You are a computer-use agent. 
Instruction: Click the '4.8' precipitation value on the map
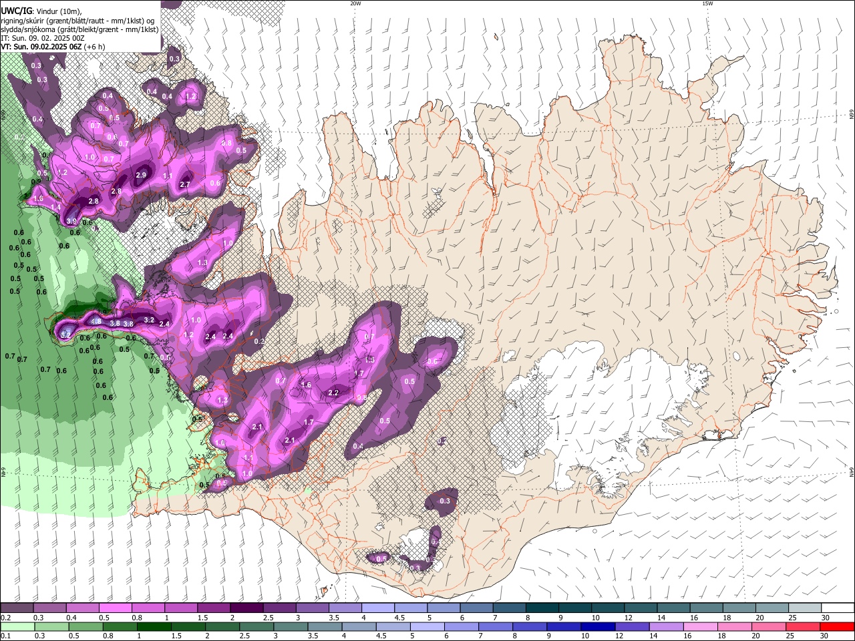[96, 322]
